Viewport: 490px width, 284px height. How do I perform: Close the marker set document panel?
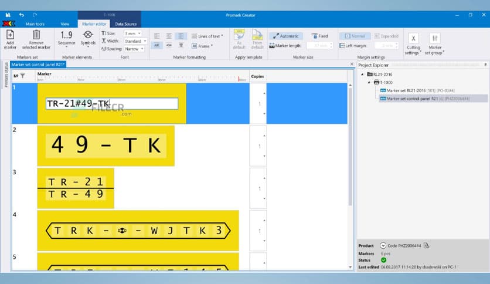coord(352,64)
